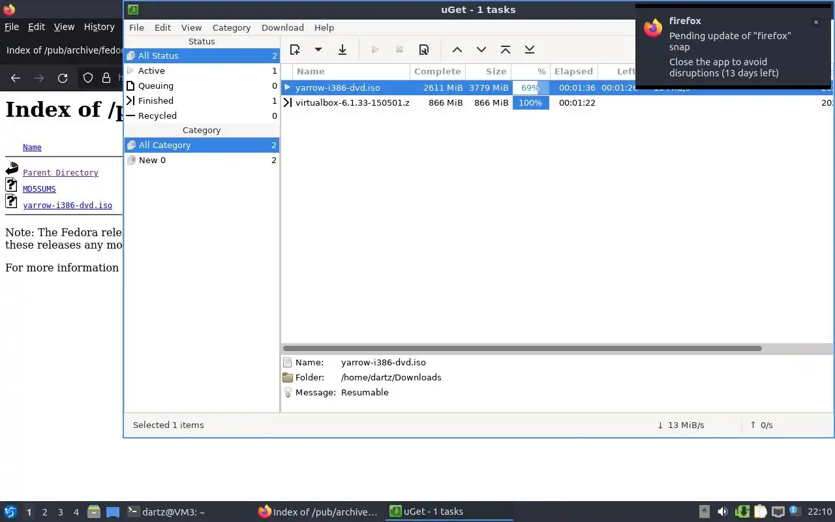Open the MD5SUMS link in Firefox

[39, 189]
